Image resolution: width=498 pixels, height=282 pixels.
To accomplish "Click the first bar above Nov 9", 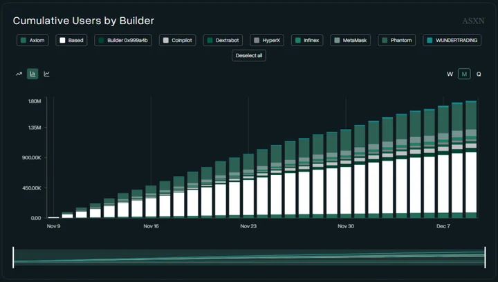I will click(x=53, y=217).
